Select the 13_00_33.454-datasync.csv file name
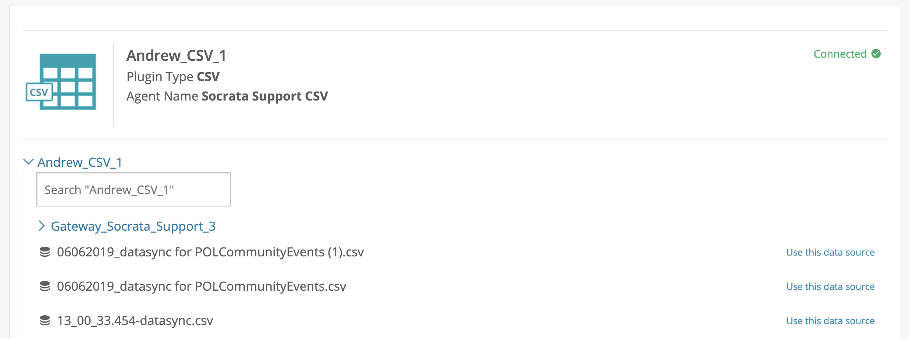 pos(135,321)
